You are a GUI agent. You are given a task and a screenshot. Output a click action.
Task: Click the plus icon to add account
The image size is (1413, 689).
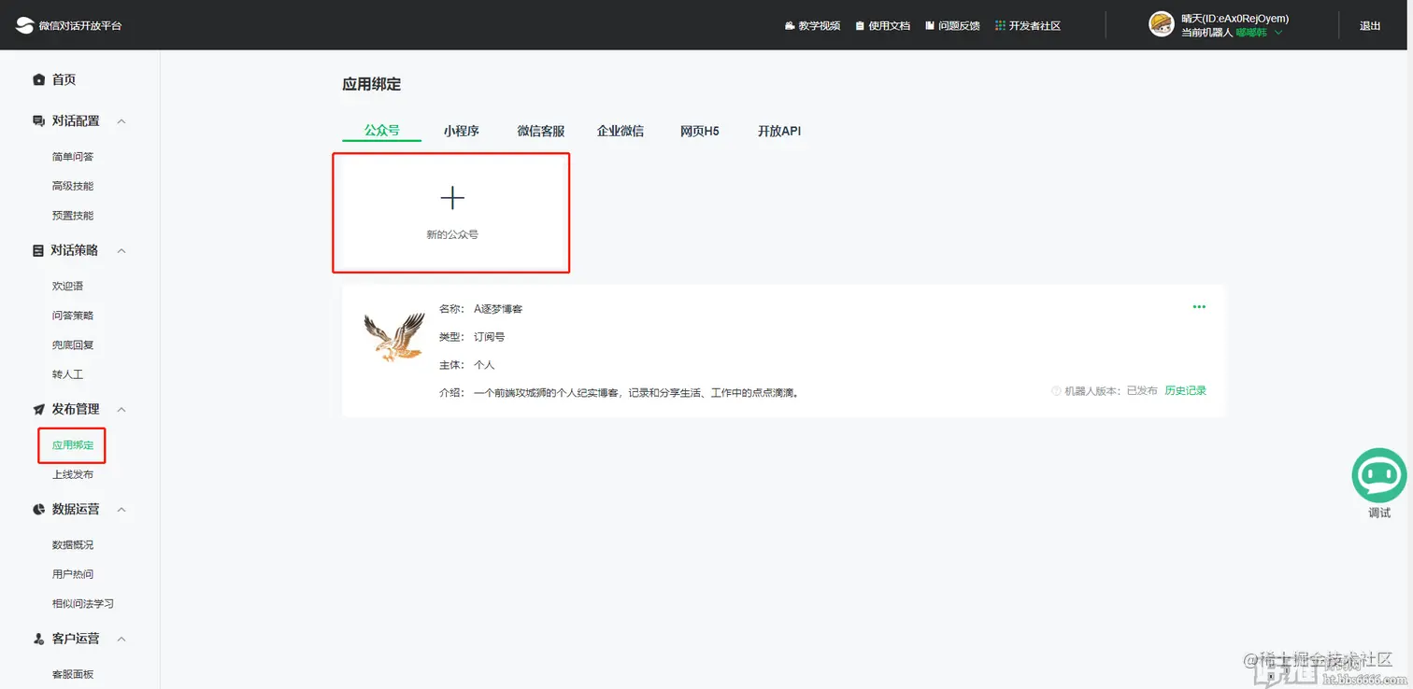click(452, 198)
